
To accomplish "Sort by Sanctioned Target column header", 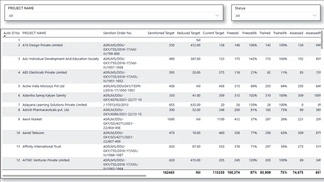I will (161, 33).
